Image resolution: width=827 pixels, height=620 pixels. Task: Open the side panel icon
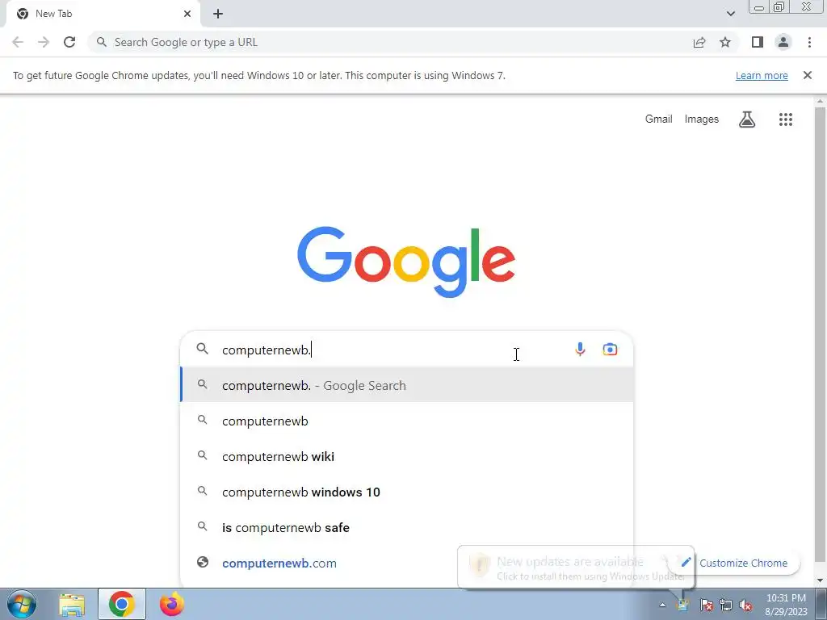(758, 42)
